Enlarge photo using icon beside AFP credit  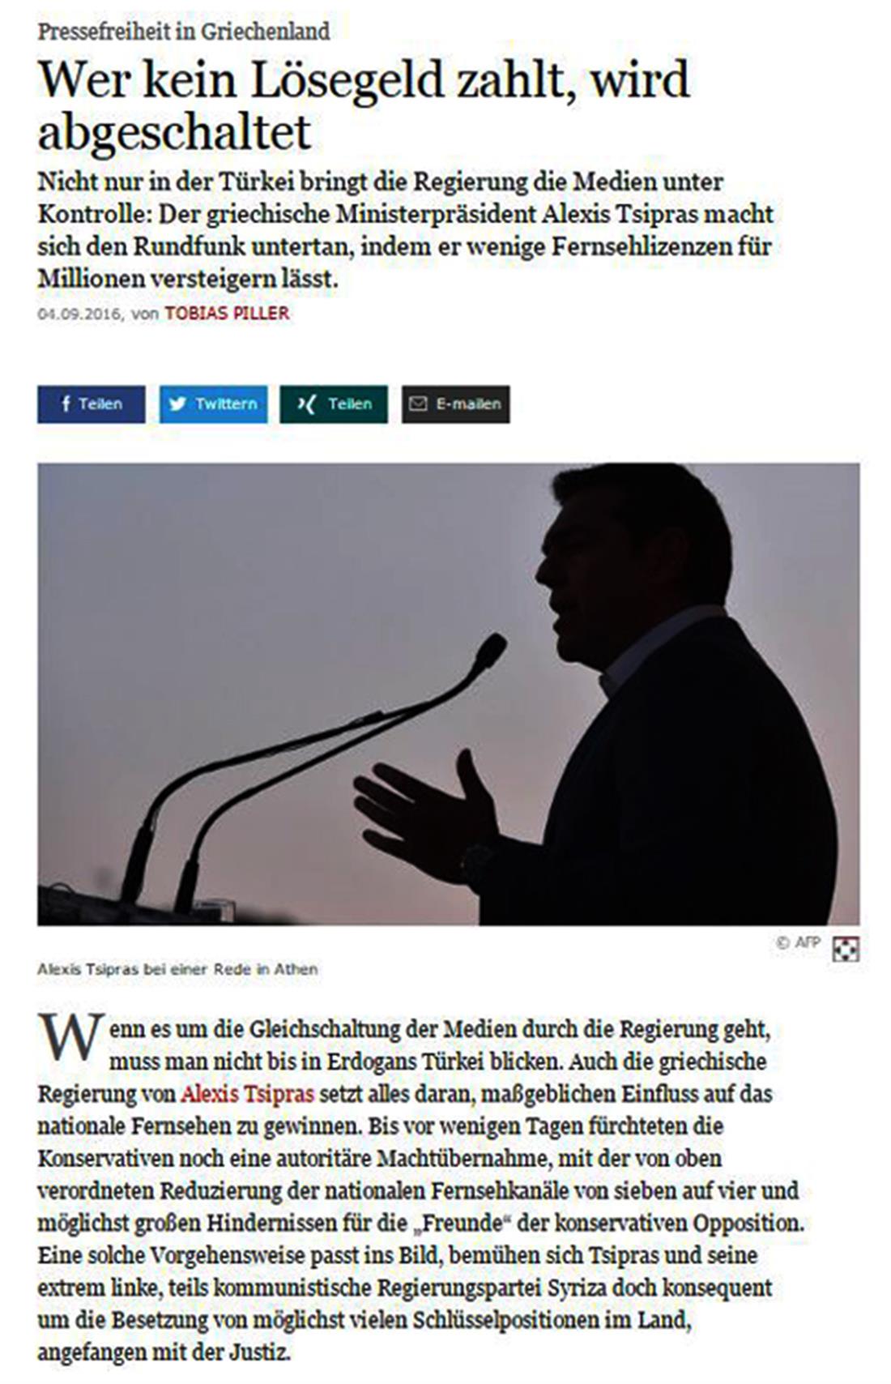pyautogui.click(x=845, y=949)
